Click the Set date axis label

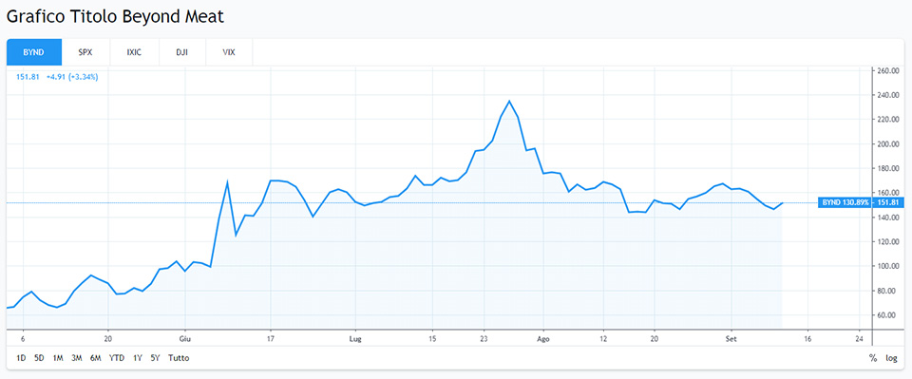[x=731, y=338]
